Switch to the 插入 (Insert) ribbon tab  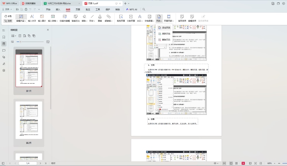pos(58,9)
